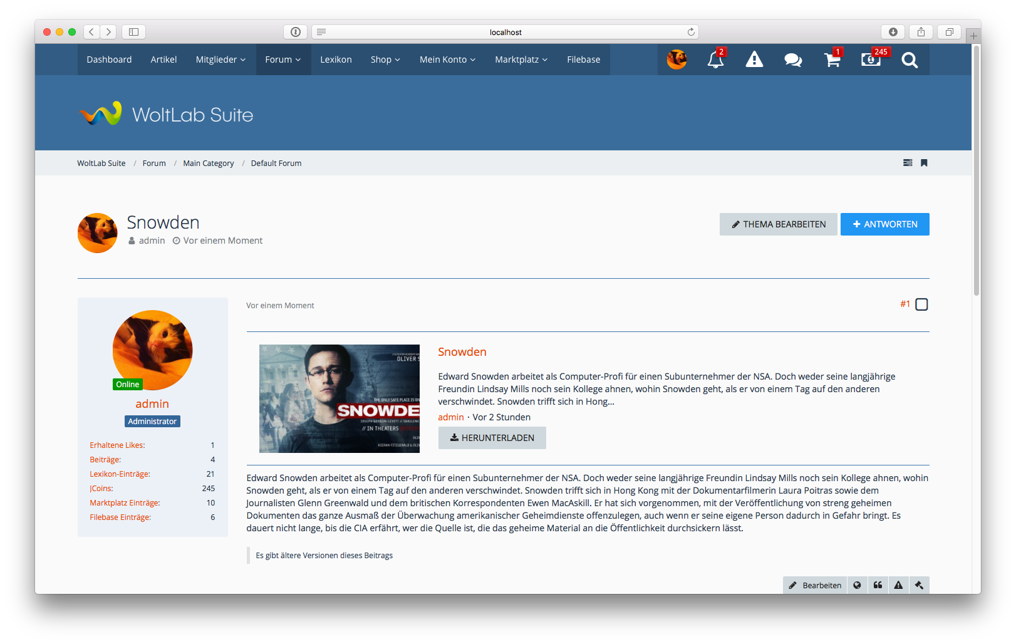Go to the Lexikon menu item
1016x644 pixels.
[336, 60]
